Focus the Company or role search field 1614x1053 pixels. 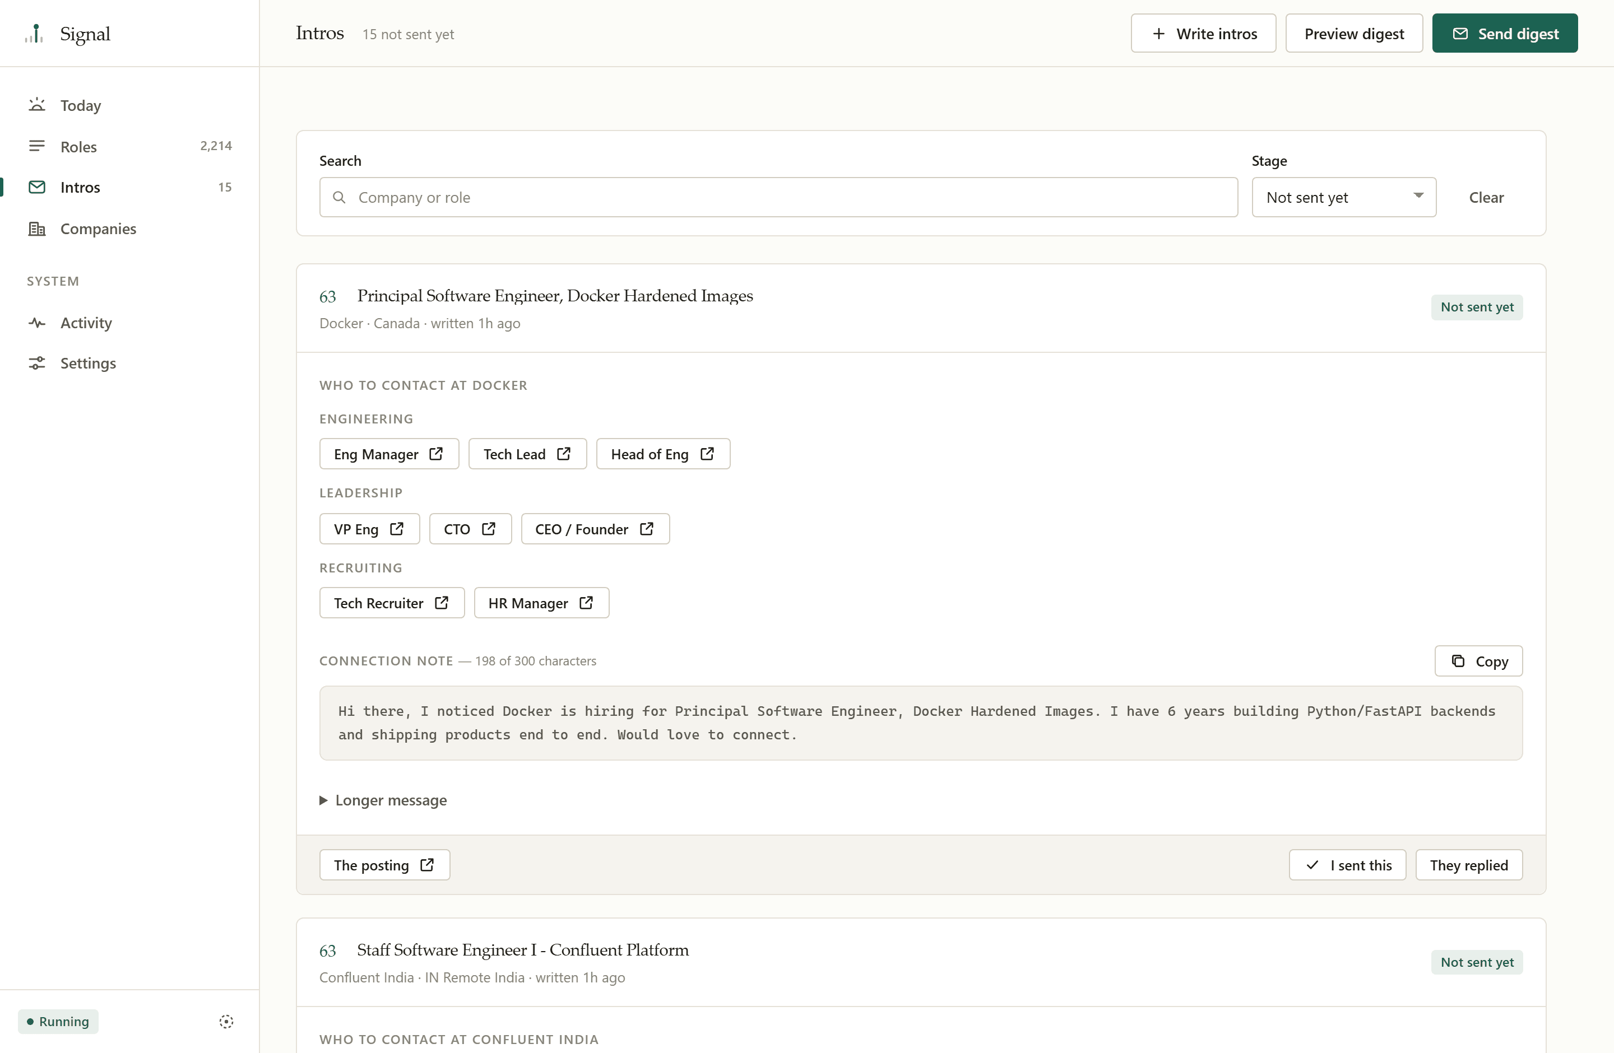click(778, 197)
